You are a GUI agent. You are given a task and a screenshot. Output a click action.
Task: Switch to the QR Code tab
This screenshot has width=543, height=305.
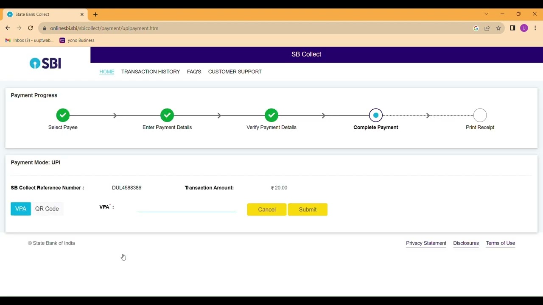point(47,209)
